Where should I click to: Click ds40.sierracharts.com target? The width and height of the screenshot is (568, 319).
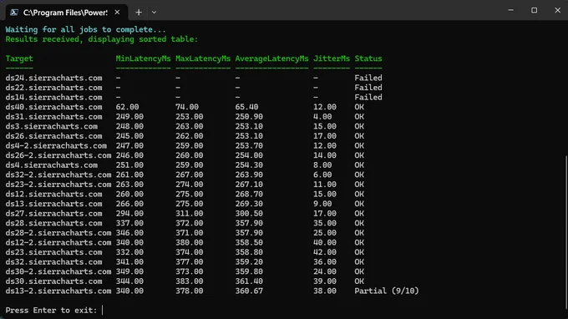point(53,107)
